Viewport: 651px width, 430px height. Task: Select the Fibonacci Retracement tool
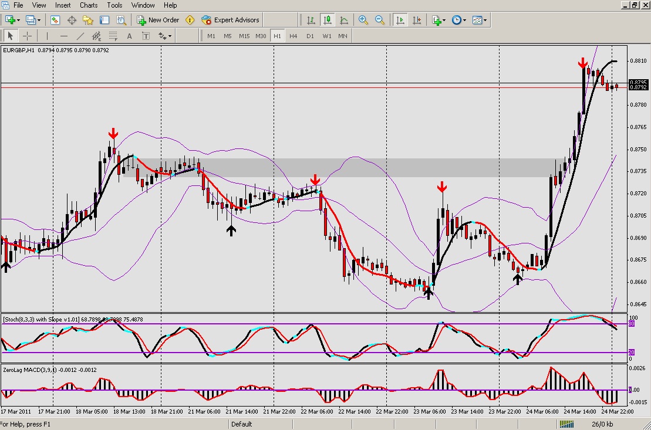click(x=113, y=36)
